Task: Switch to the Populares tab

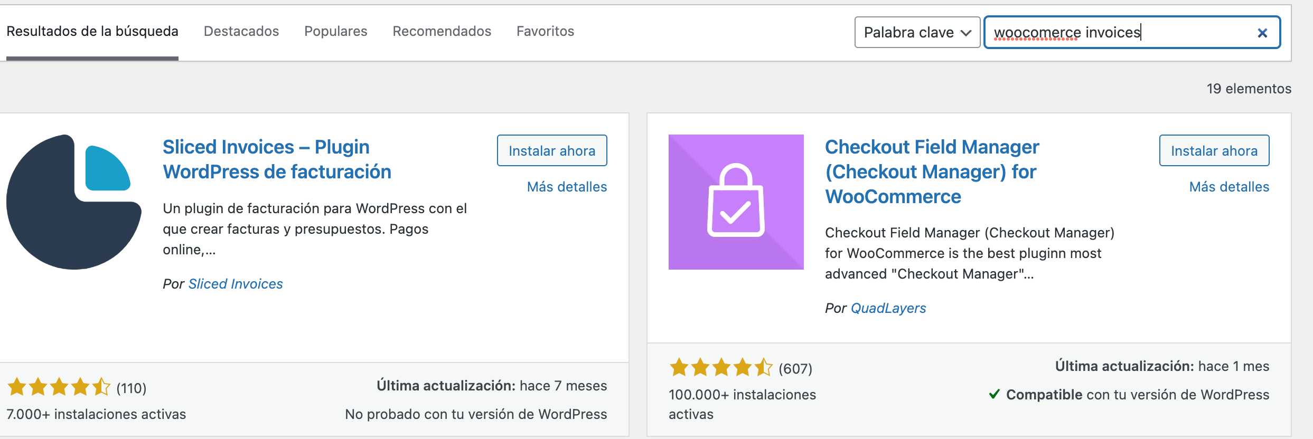Action: click(336, 32)
